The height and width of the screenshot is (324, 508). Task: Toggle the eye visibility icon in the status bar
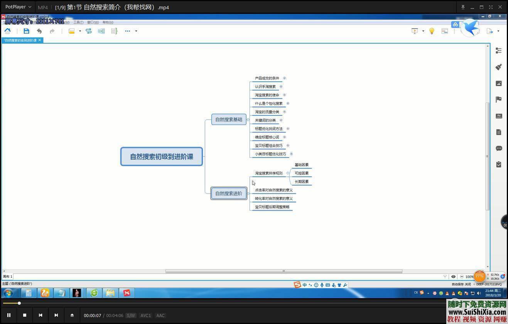coord(453,277)
